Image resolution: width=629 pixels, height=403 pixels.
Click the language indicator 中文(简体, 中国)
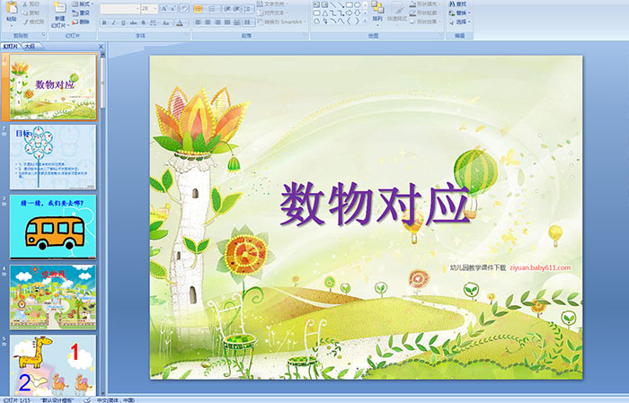(x=116, y=400)
